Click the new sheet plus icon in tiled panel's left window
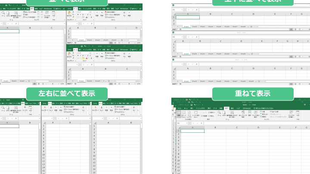This screenshot has width=310, height=174. point(29,81)
